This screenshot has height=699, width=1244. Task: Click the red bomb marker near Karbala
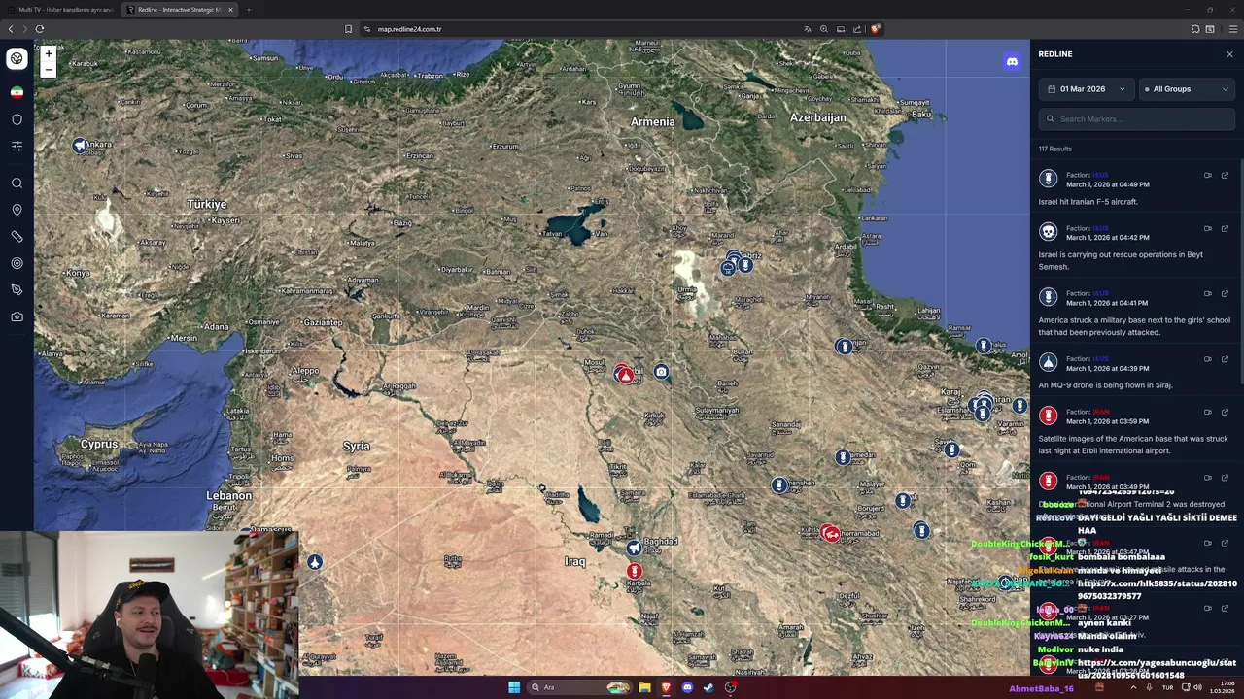click(x=634, y=572)
